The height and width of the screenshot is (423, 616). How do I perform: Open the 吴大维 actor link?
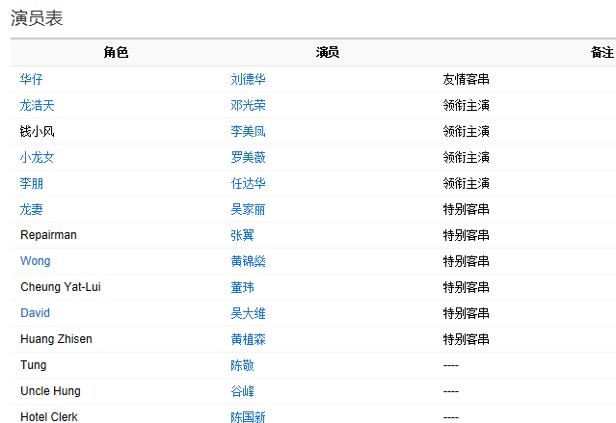(x=248, y=313)
